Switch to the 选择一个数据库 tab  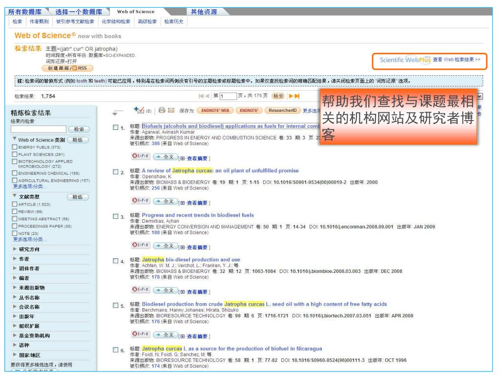coord(79,12)
